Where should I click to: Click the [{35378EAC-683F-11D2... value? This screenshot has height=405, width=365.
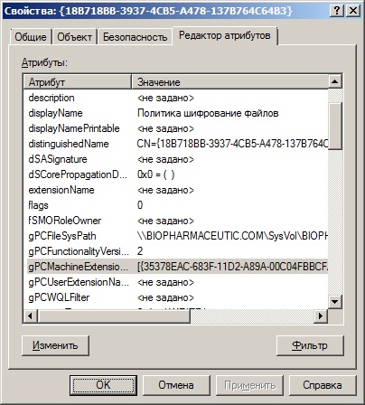[x=232, y=267]
